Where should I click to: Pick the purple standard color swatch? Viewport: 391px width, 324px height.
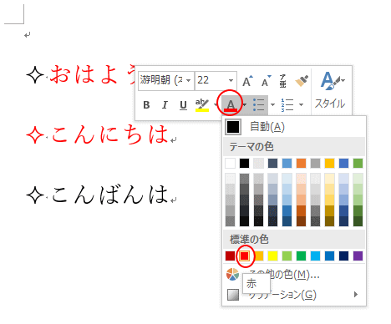358,256
